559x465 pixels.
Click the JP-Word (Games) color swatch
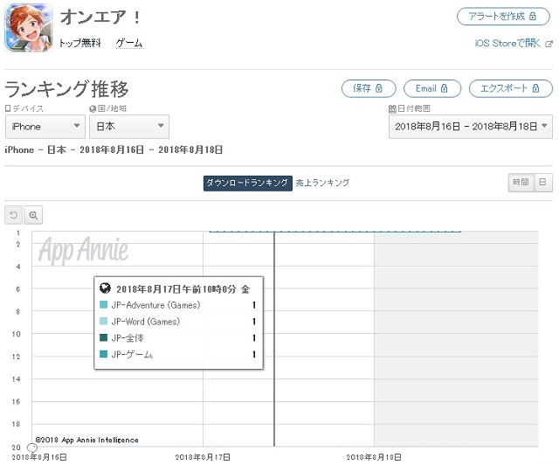point(103,321)
